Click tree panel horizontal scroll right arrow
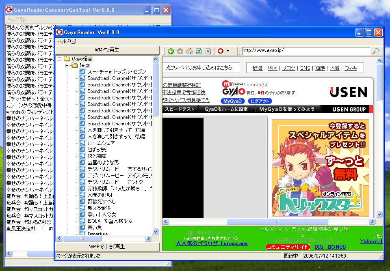This screenshot has height=271, width=390. [x=149, y=239]
